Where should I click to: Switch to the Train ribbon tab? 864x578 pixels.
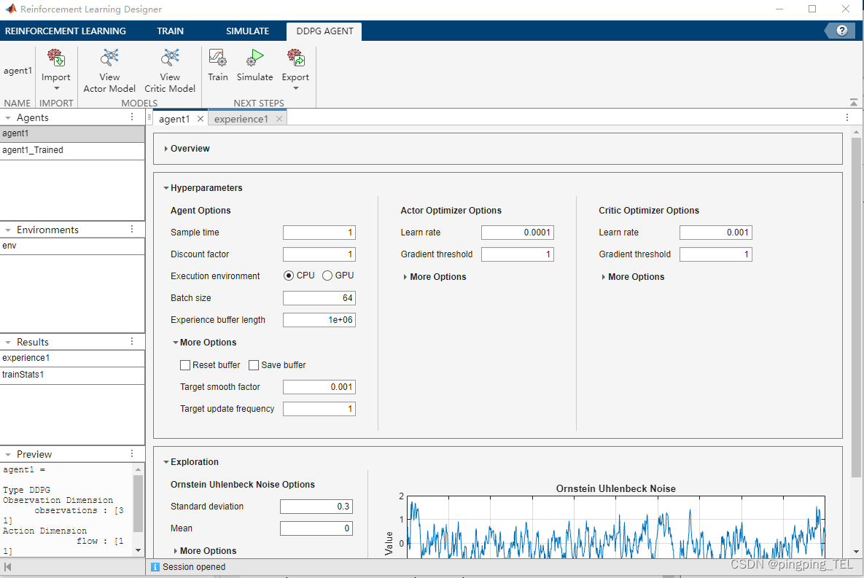coord(171,31)
